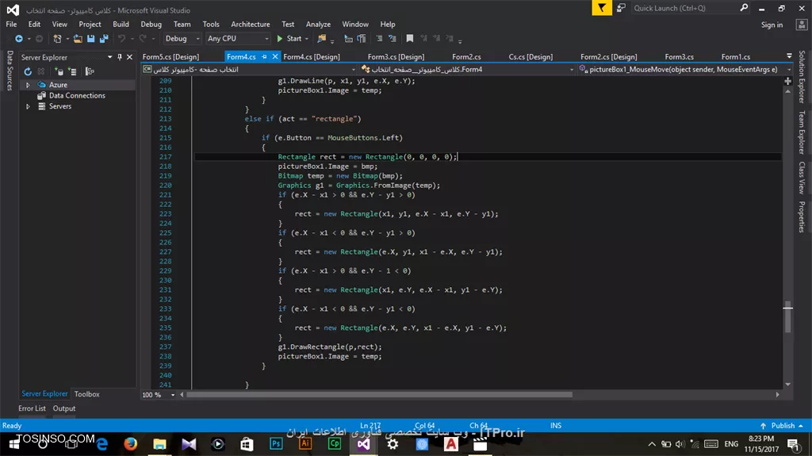Viewport: 812px width, 456px height.
Task: Pin the Server Explorer panel
Action: coord(120,57)
